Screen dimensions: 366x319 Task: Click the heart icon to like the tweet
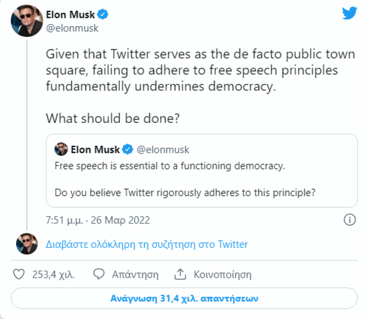(x=19, y=274)
